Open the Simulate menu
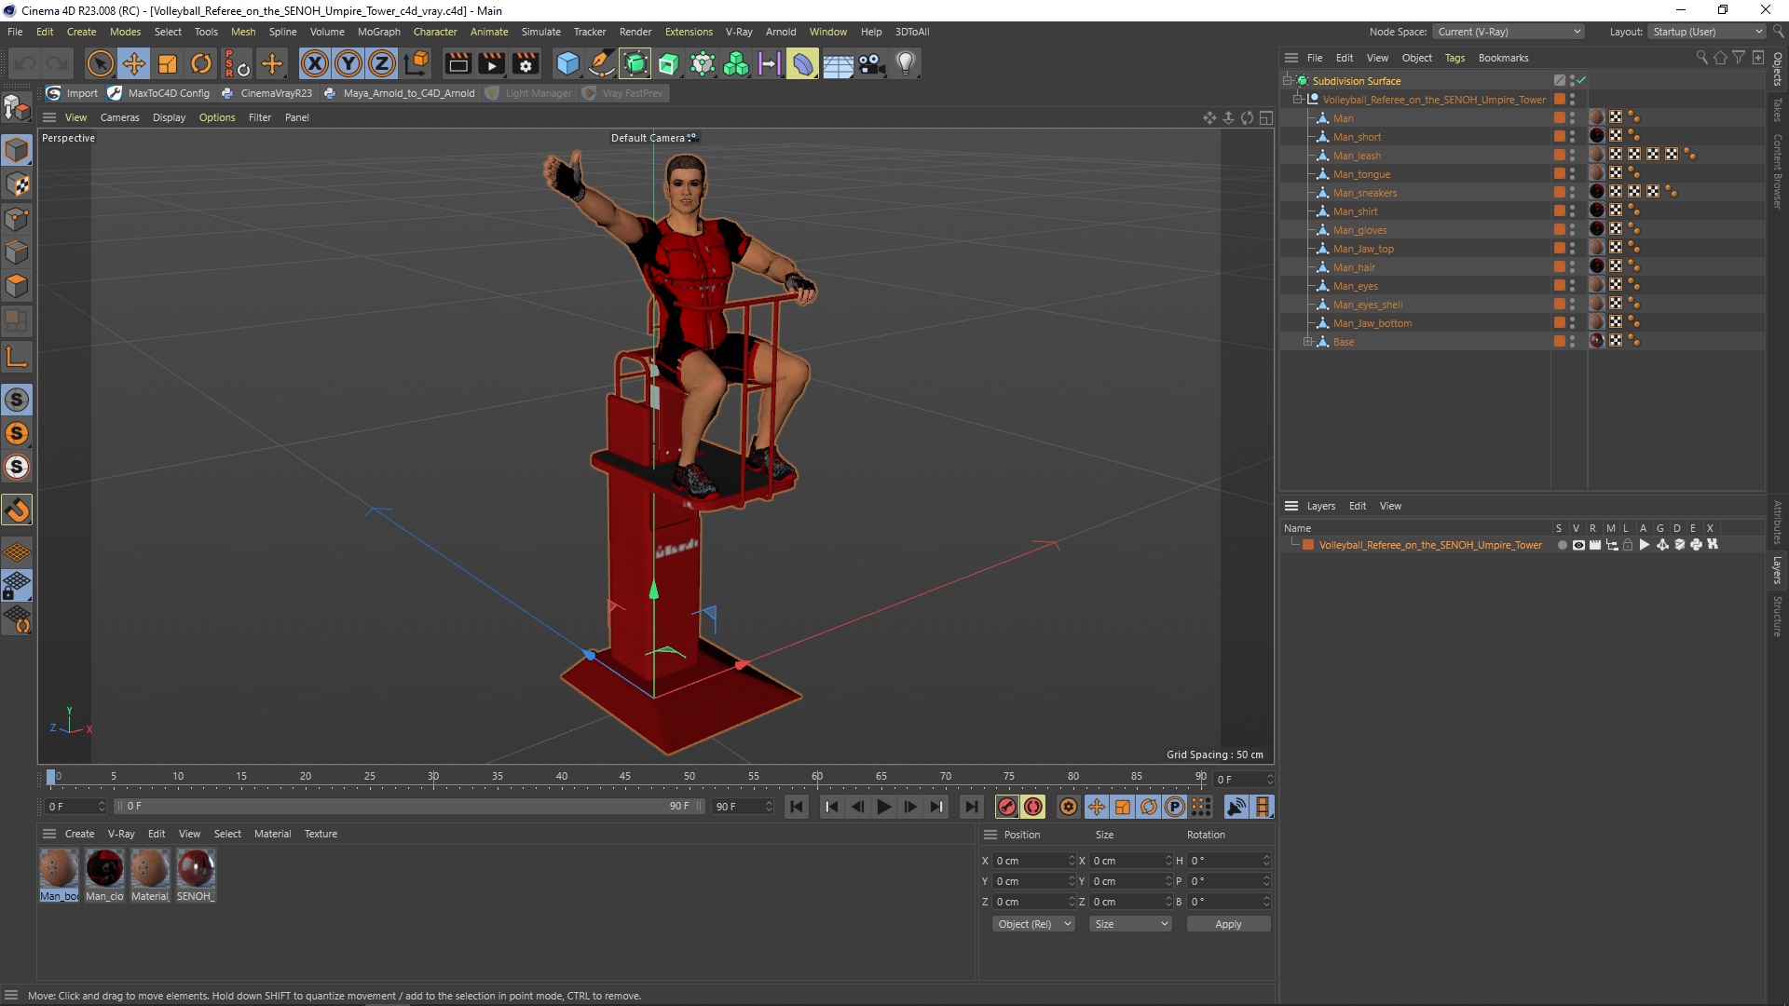The image size is (1789, 1006). pyautogui.click(x=540, y=32)
